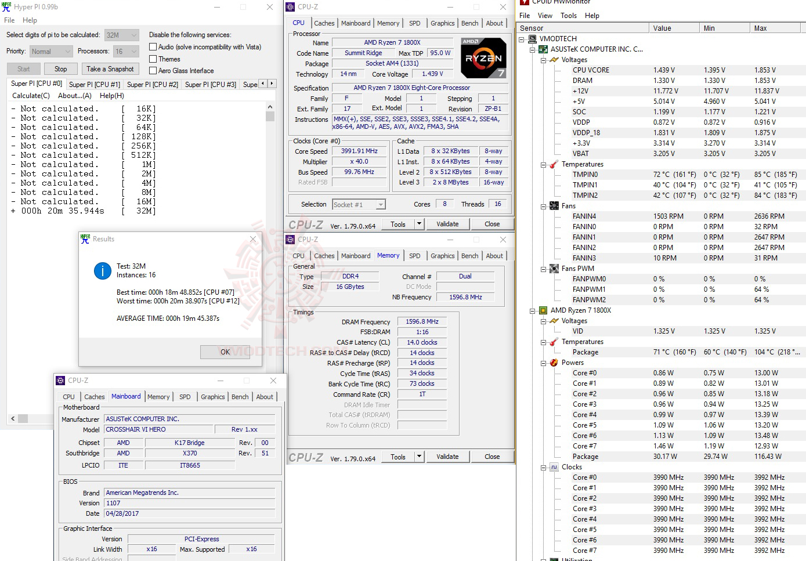Open the Tools menu in HWMonitor
The height and width of the screenshot is (561, 806).
pos(569,16)
